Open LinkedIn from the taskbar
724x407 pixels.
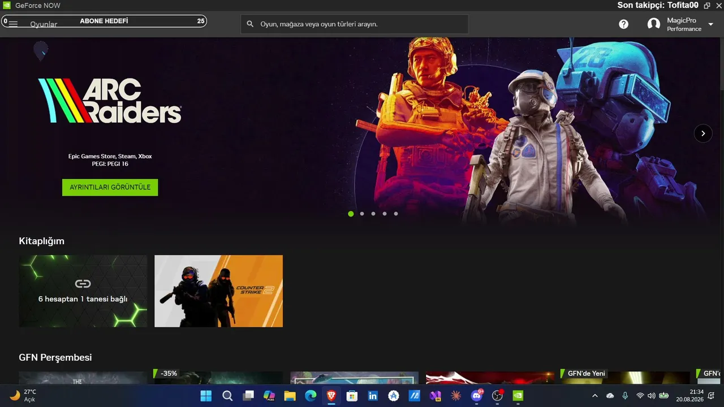[x=373, y=396]
